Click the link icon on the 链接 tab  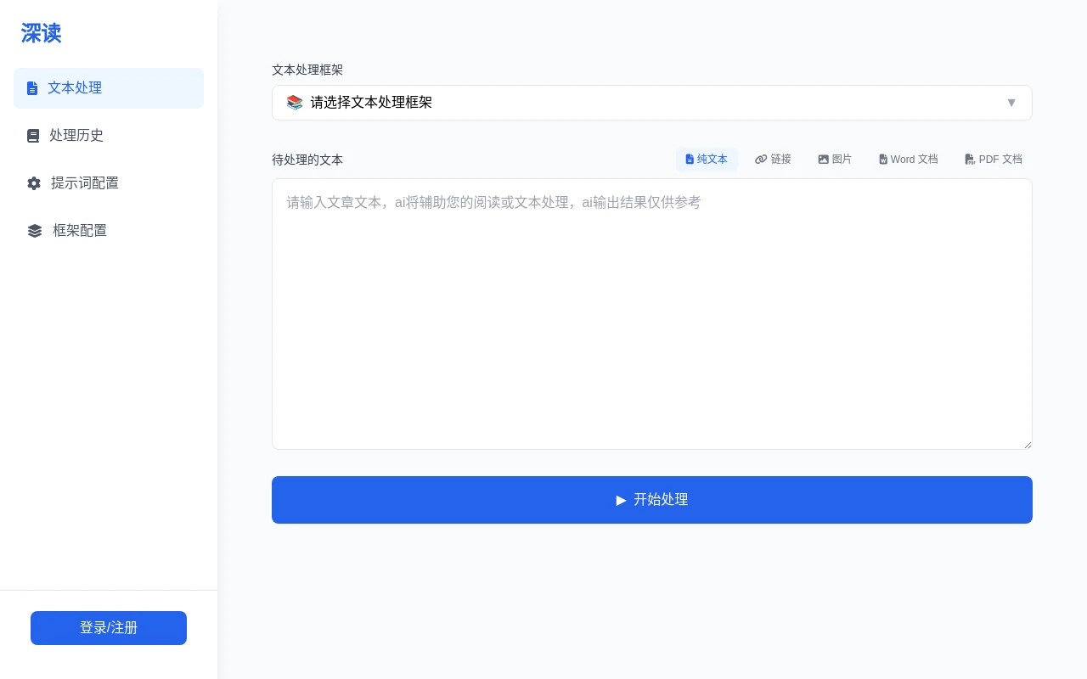coord(761,159)
